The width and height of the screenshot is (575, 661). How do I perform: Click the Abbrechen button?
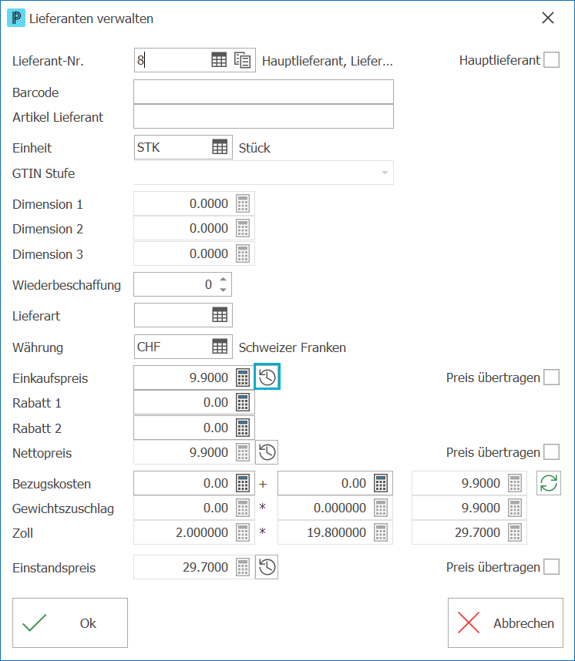tap(506, 622)
